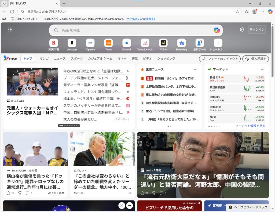
Task: Like the 河野太郎 news card
Action: (x=143, y=193)
